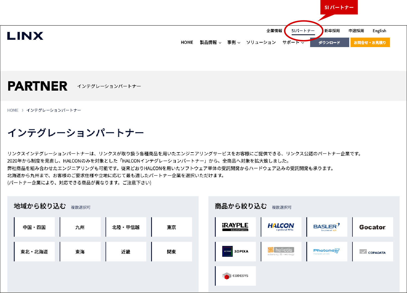
Task: Open the 事例 dropdown menu
Action: pyautogui.click(x=234, y=42)
